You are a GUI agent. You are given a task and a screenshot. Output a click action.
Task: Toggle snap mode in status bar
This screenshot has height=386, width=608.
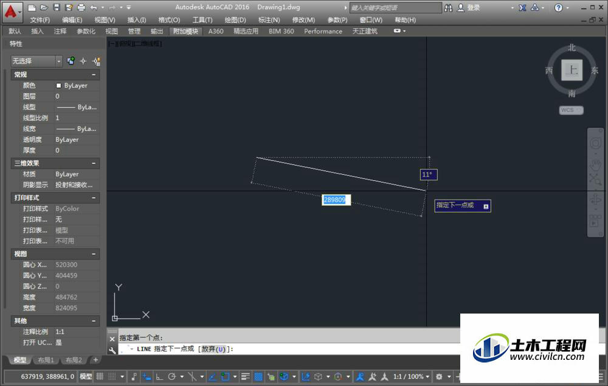click(112, 376)
